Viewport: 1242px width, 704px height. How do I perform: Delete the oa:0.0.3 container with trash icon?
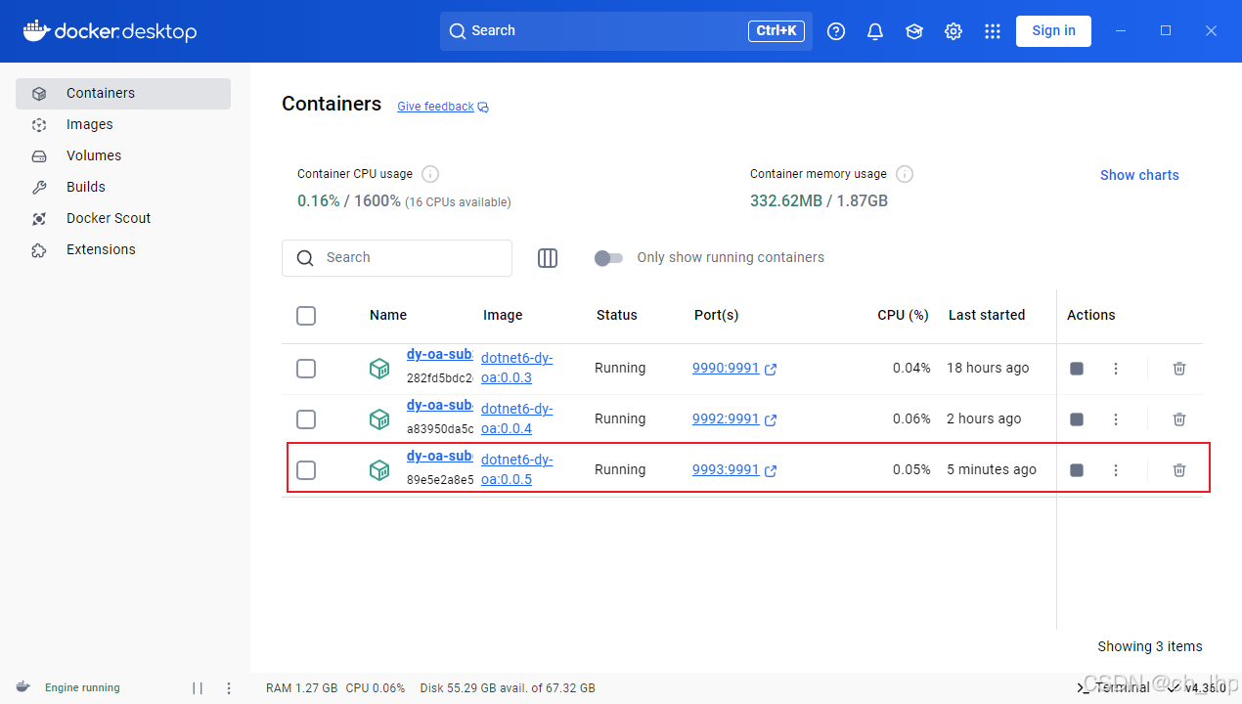[1179, 369]
